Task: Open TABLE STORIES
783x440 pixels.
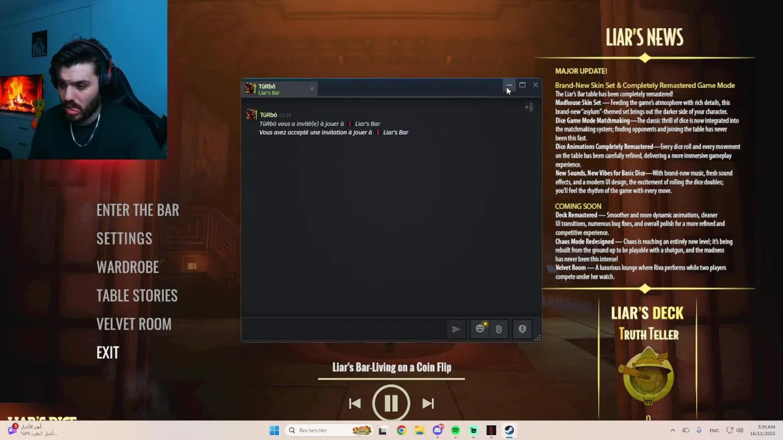Action: click(137, 296)
